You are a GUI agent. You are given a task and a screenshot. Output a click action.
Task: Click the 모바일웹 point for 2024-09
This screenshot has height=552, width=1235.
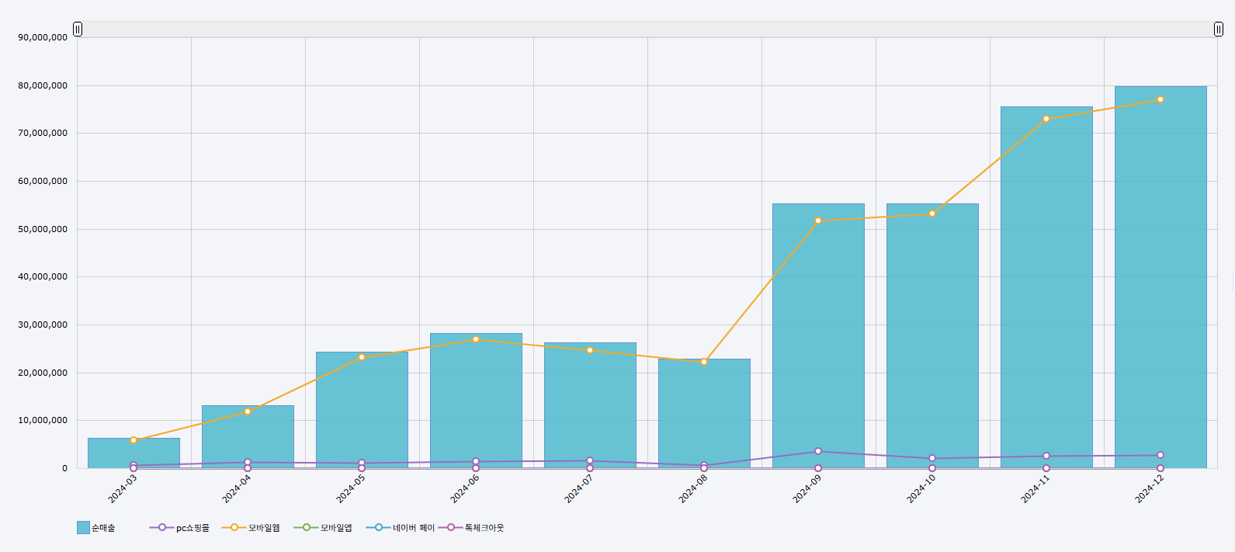click(818, 220)
